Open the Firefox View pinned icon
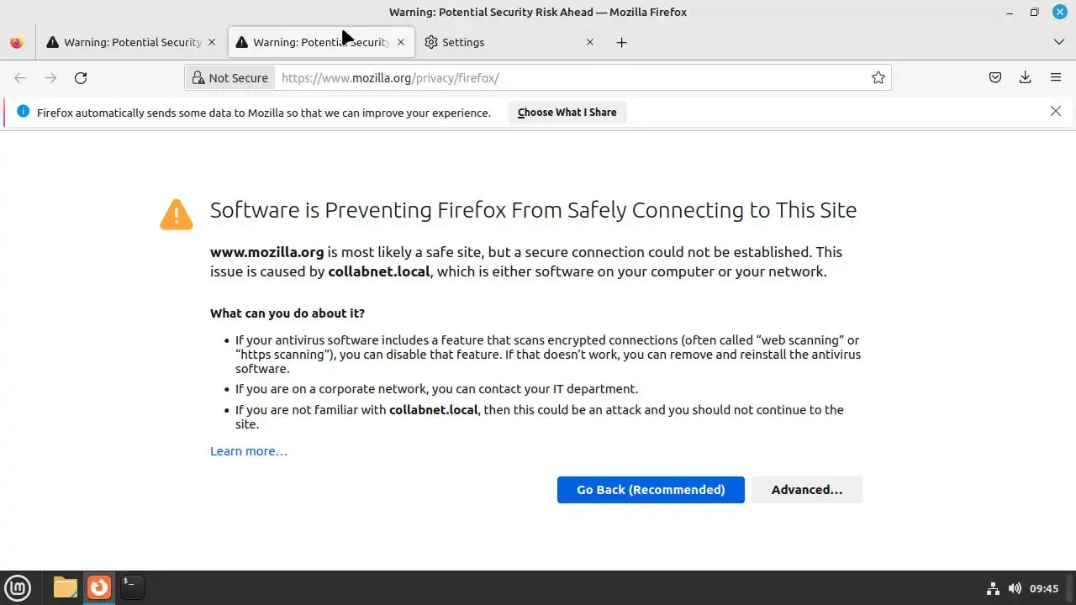Screen dimensions: 1076x605 click(17, 42)
